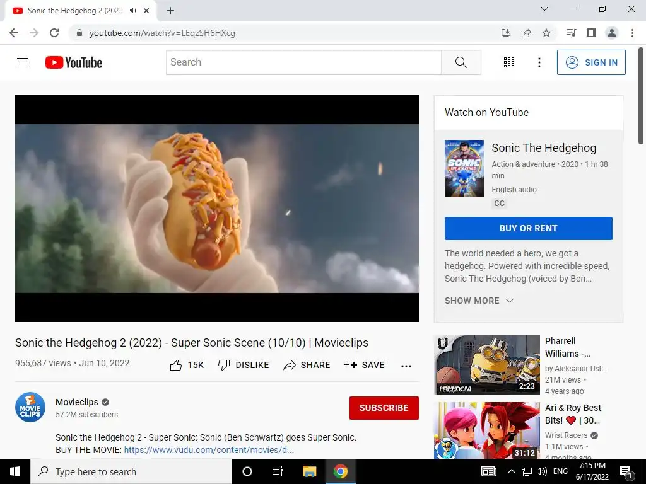Viewport: 646px width, 484px height.
Task: Open File Explorer from taskbar
Action: (x=309, y=471)
